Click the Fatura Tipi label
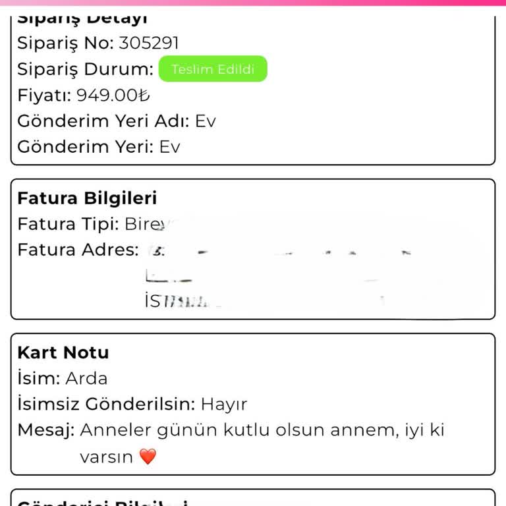Image resolution: width=506 pixels, height=506 pixels. [68, 224]
